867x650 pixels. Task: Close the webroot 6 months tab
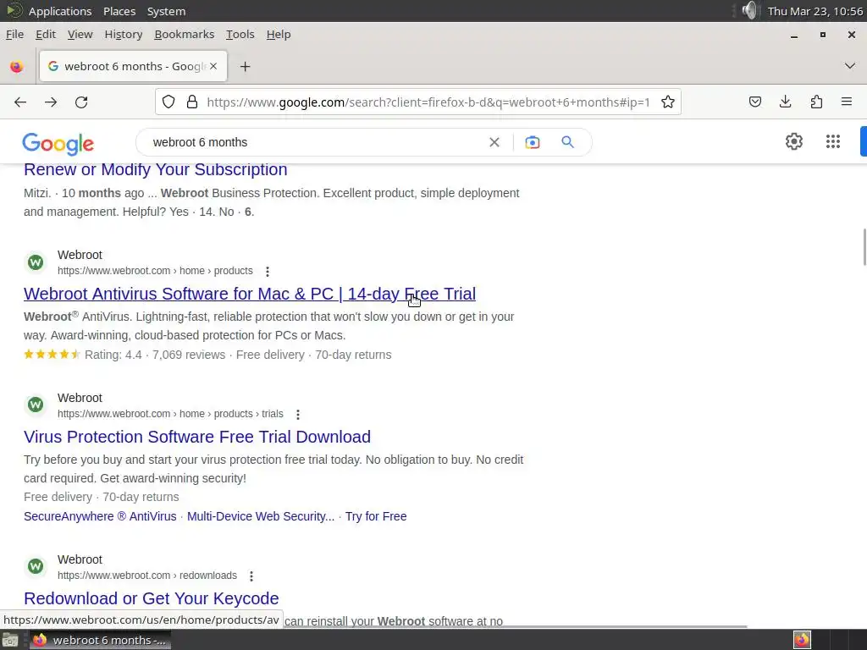pyautogui.click(x=213, y=66)
